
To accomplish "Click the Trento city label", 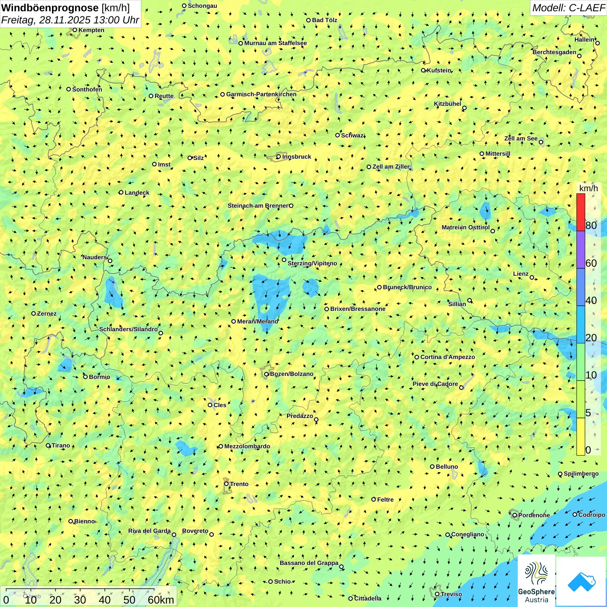I will (x=239, y=484).
